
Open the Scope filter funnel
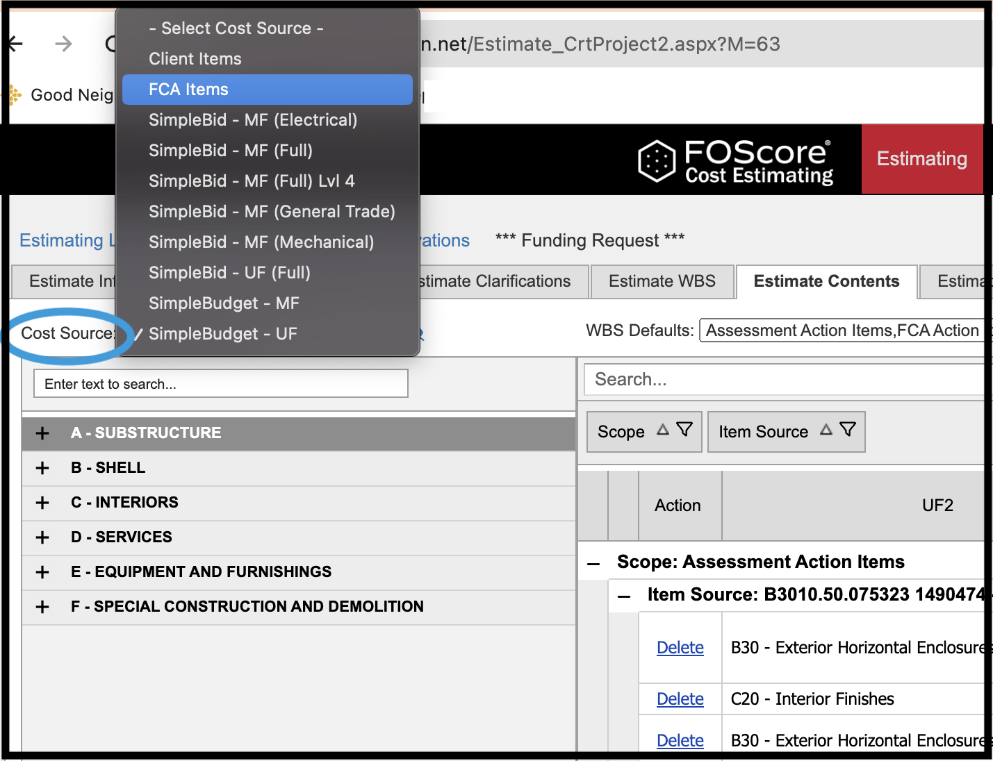(684, 430)
